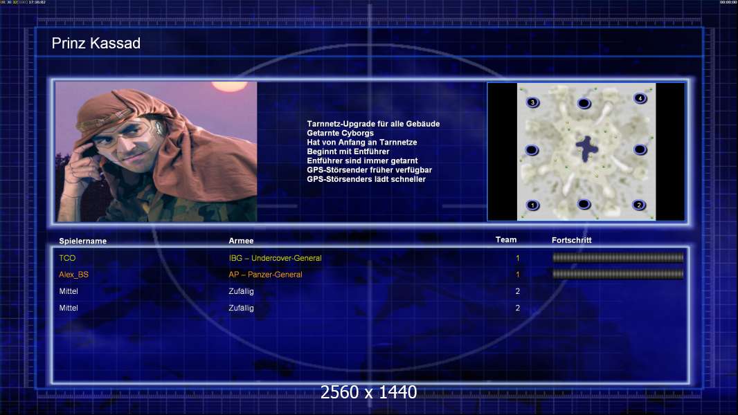Click Tarnnetz-Upgrade für alle Gebäude line

pos(373,124)
